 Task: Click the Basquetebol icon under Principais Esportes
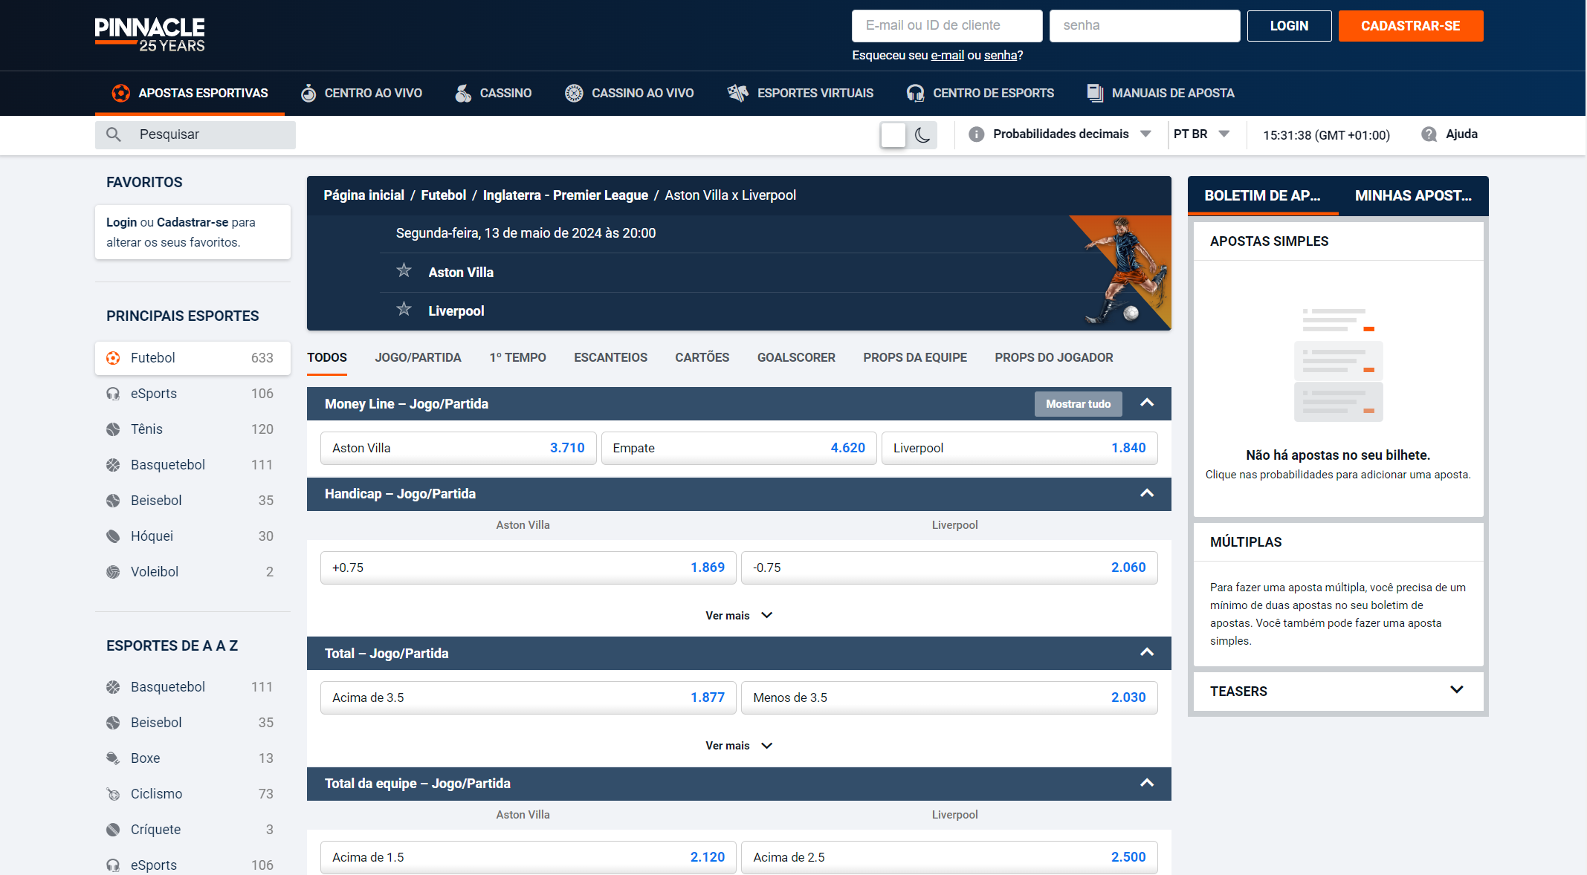pos(113,465)
